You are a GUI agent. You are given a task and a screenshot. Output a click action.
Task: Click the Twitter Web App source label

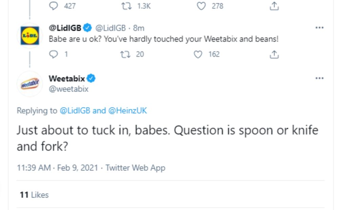(135, 168)
